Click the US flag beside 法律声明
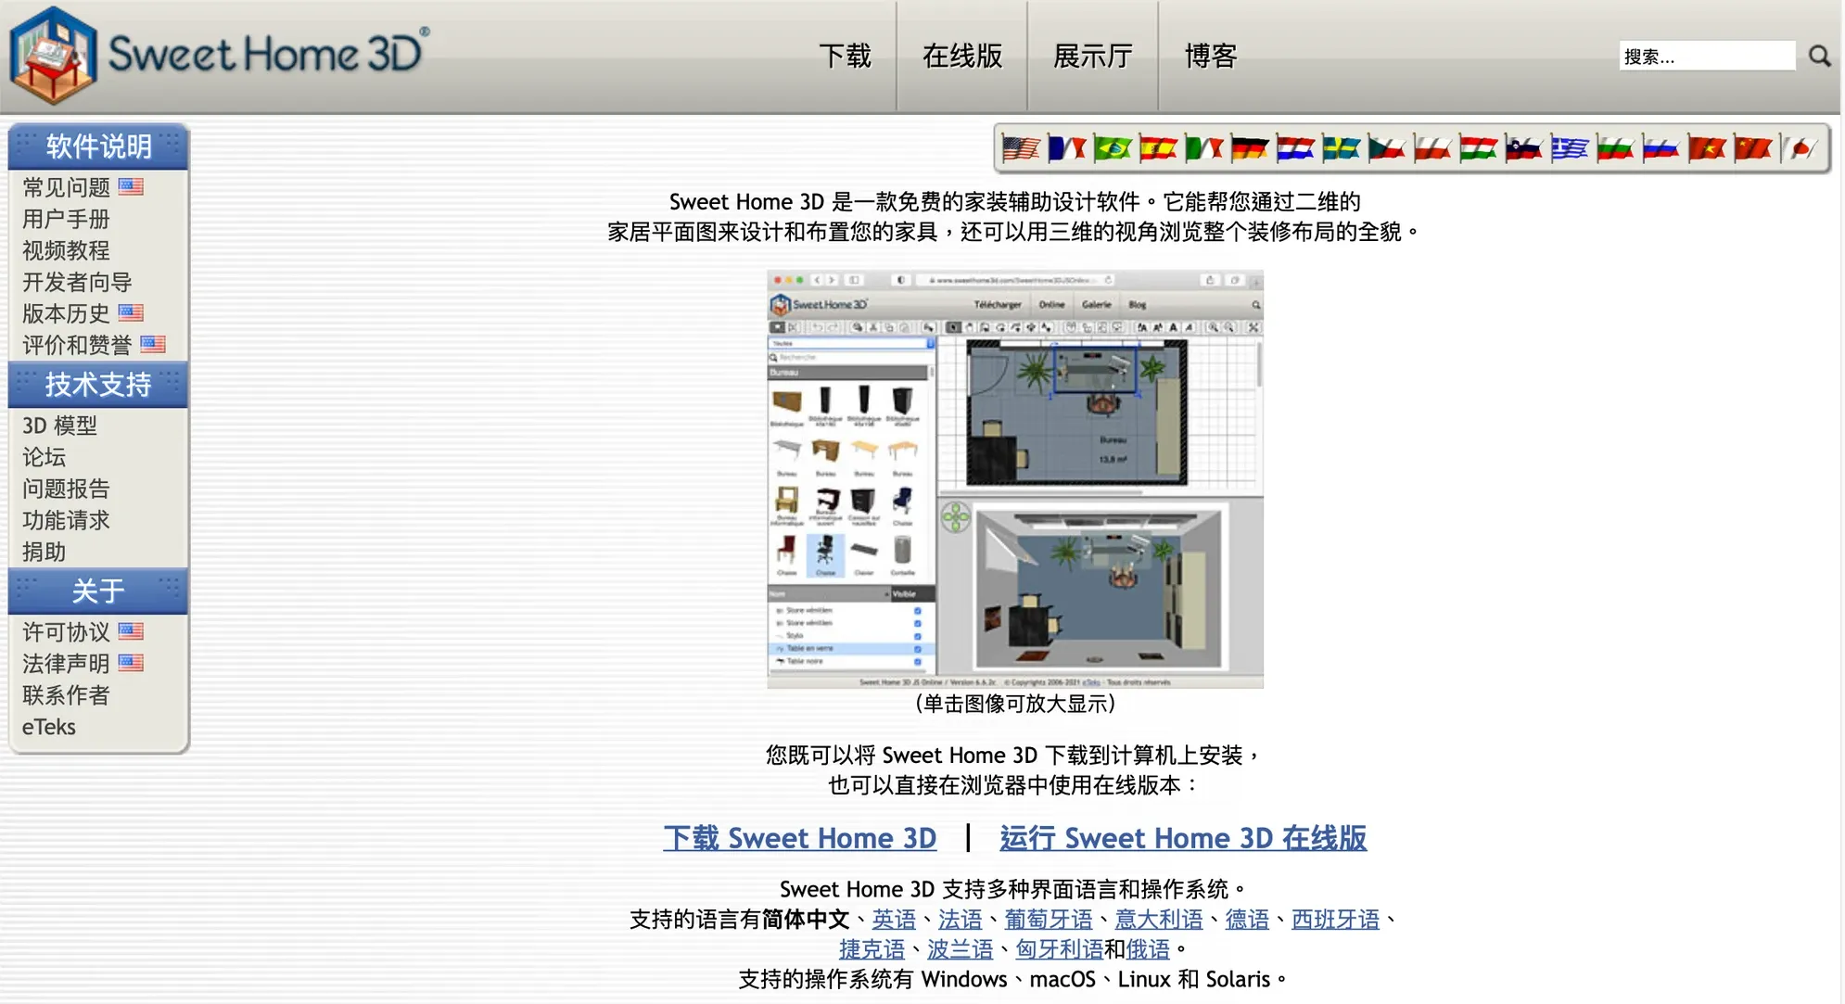 (131, 663)
